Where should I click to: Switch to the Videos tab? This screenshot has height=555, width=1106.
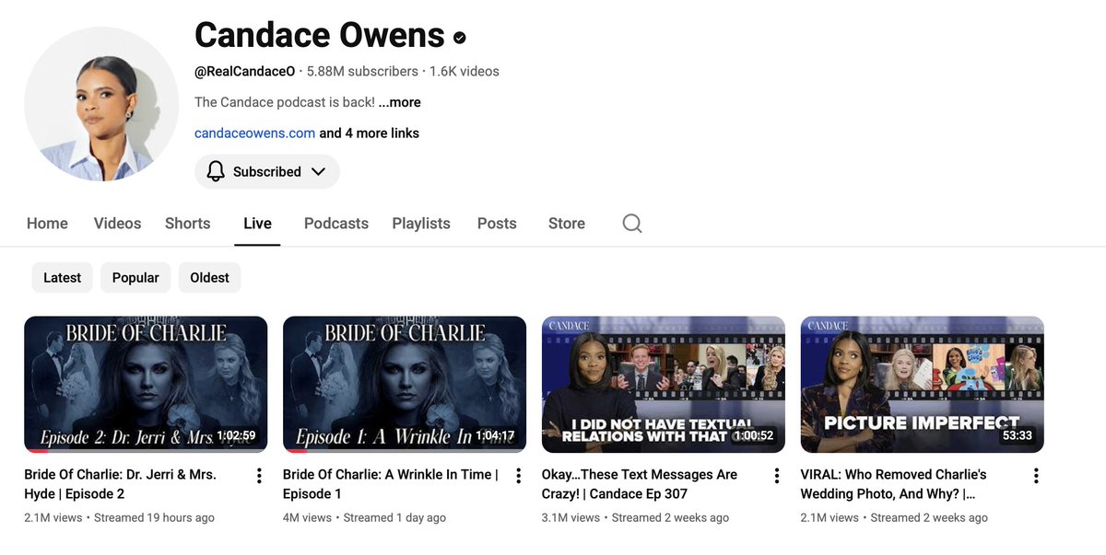tap(117, 224)
